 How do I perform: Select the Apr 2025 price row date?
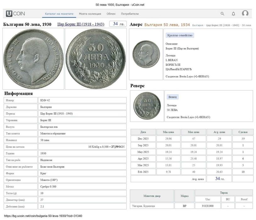143,159
